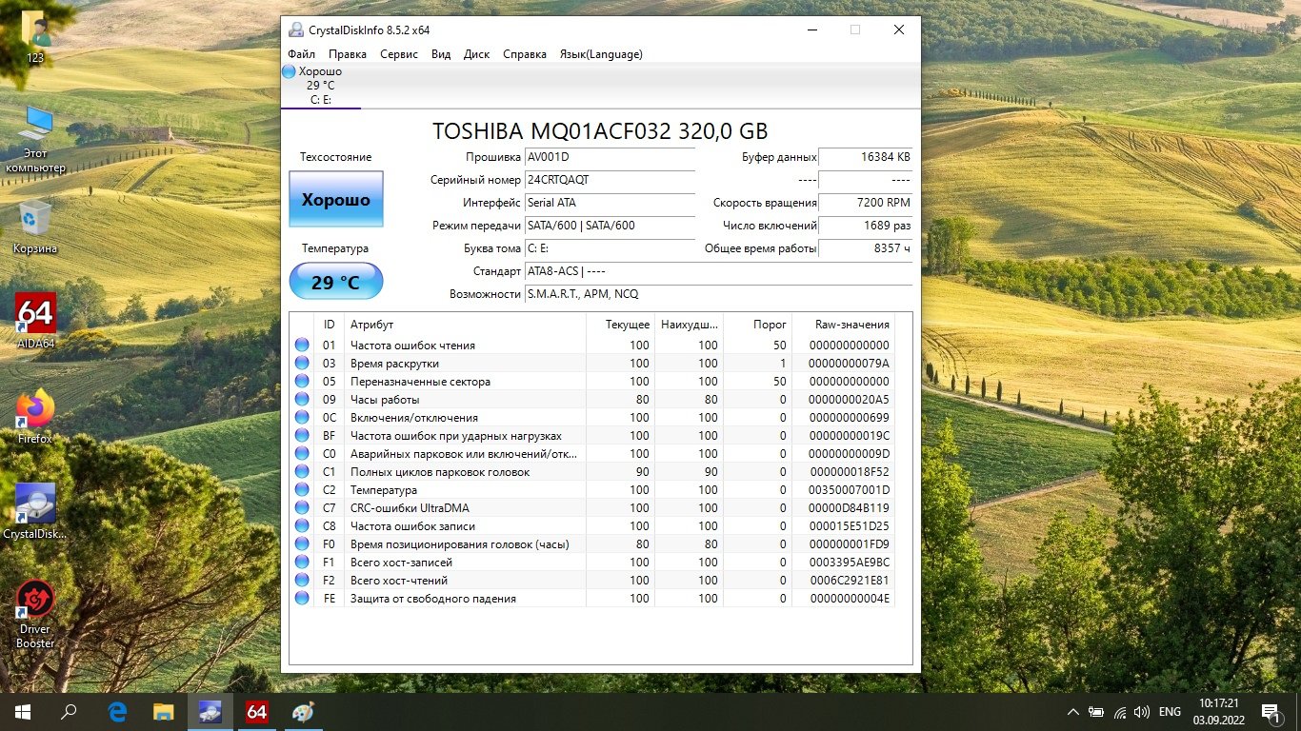Click the status orb for attribute F0
Screen dimensions: 1301x731
(302, 544)
